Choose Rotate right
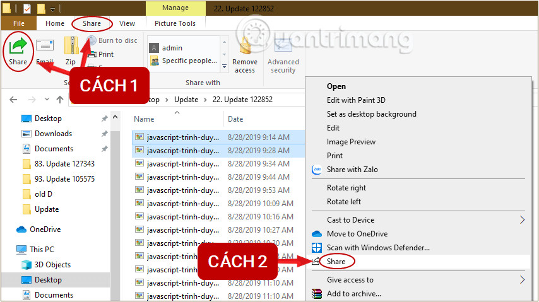This screenshot has width=539, height=302. (346, 188)
